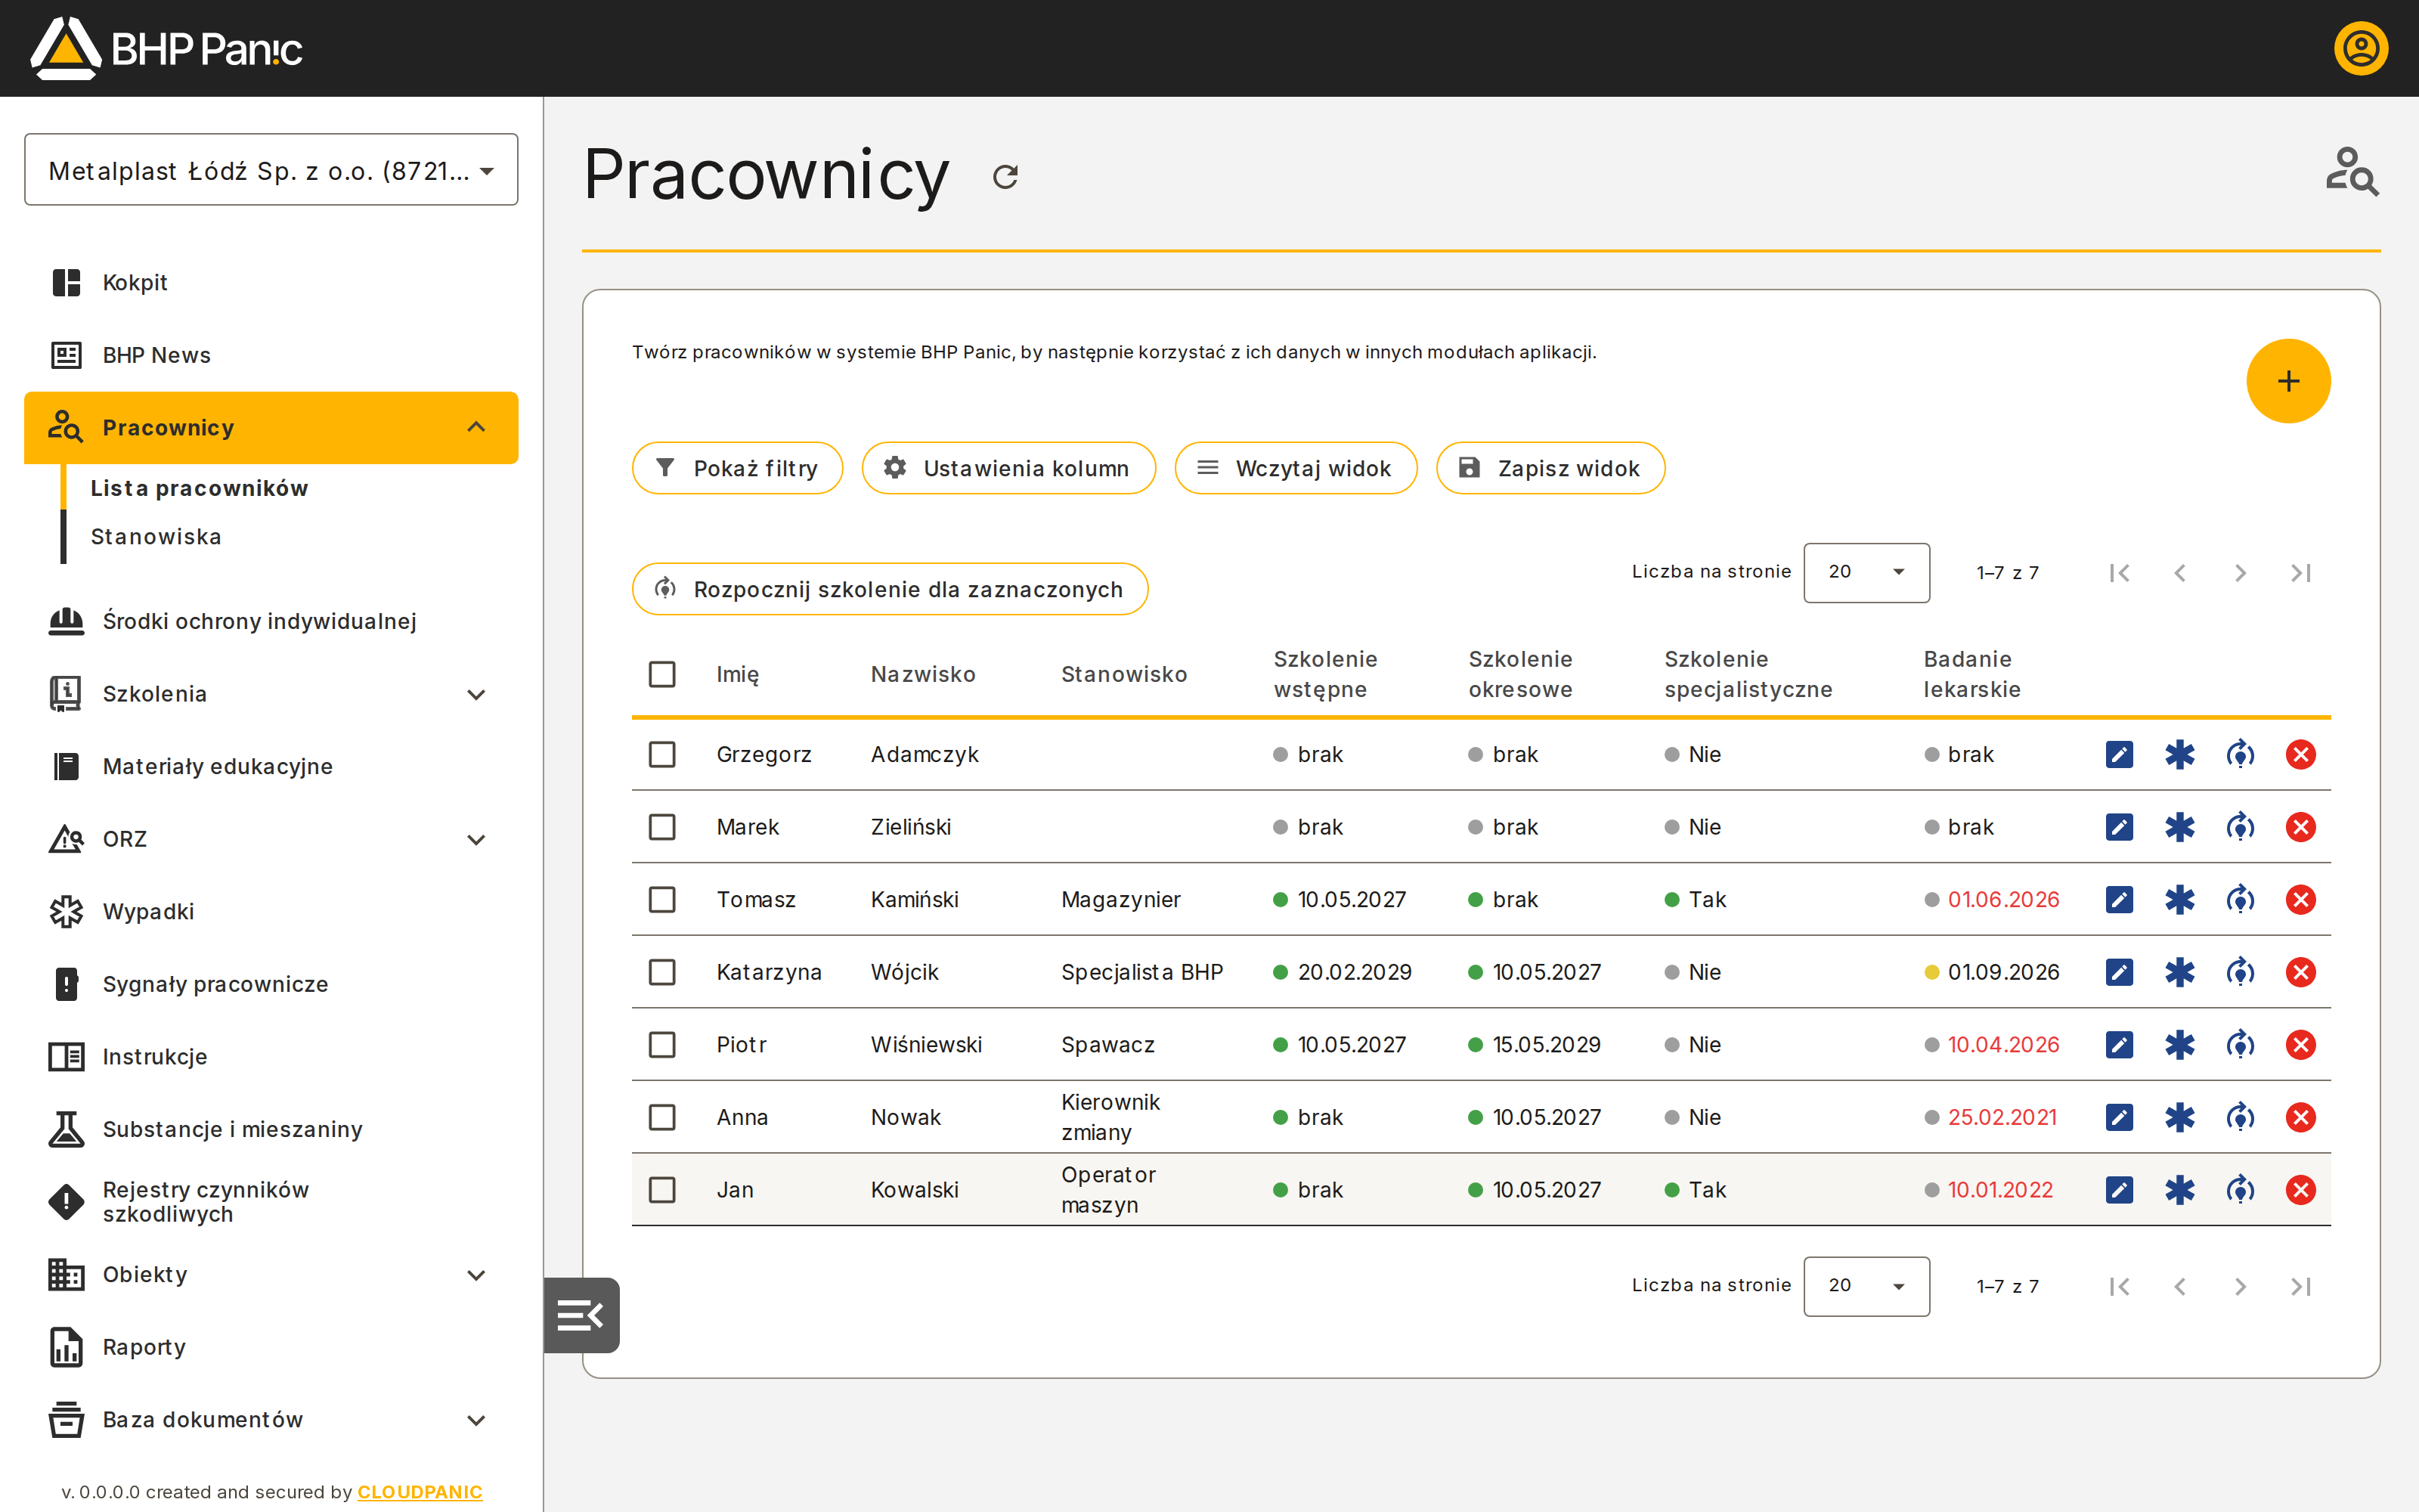
Task: Delete Jan Kowalski with red X icon
Action: point(2300,1190)
